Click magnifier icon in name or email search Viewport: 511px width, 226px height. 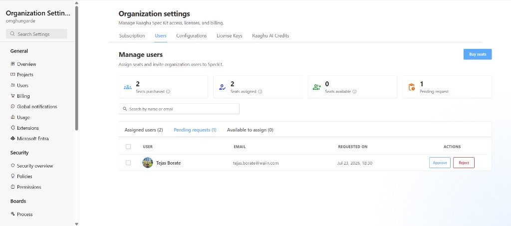pos(125,109)
